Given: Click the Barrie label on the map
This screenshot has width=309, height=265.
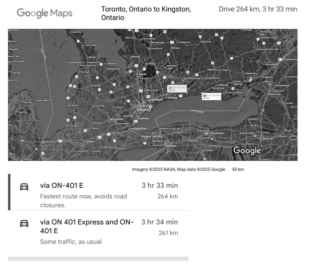Looking at the screenshot, I should point(143,74).
